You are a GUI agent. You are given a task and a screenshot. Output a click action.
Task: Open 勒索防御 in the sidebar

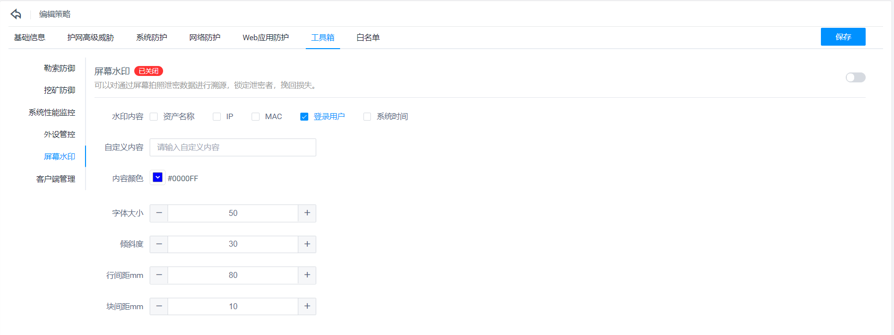click(60, 68)
